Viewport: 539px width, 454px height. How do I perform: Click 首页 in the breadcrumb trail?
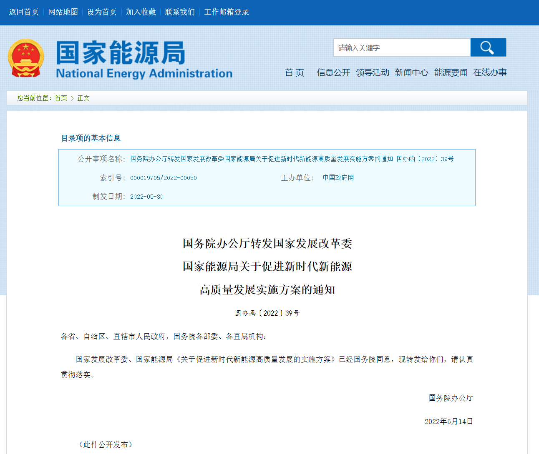pos(61,98)
